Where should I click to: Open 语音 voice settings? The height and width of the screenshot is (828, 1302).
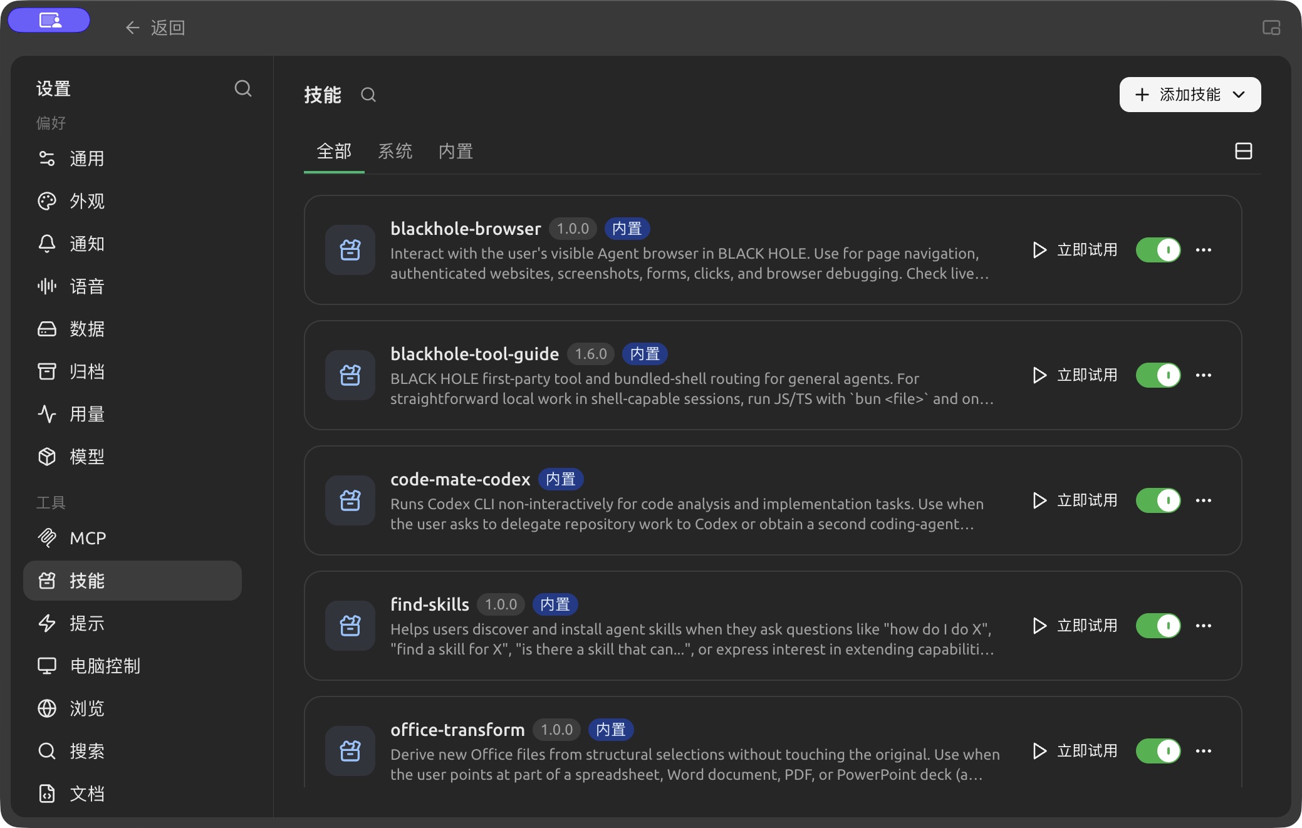tap(132, 286)
